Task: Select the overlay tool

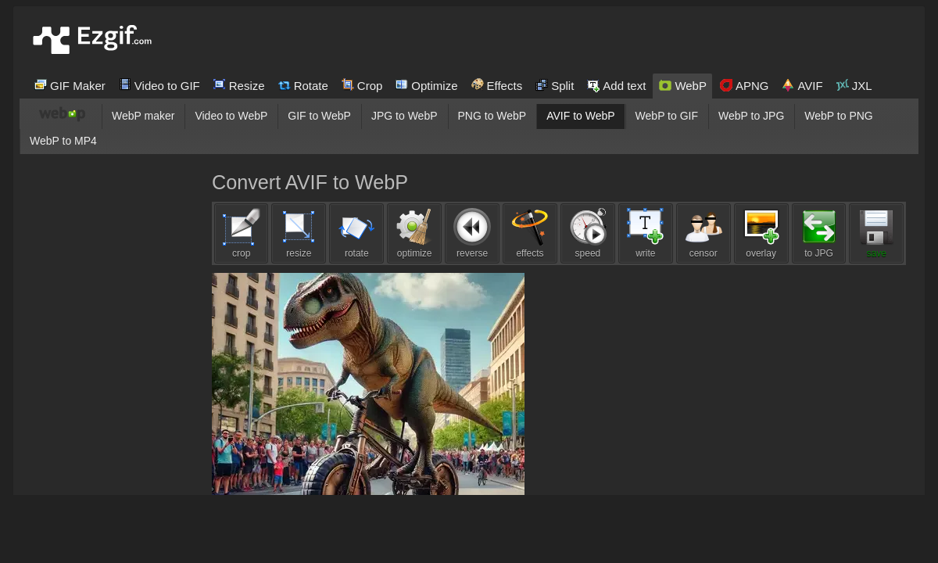Action: [761, 233]
